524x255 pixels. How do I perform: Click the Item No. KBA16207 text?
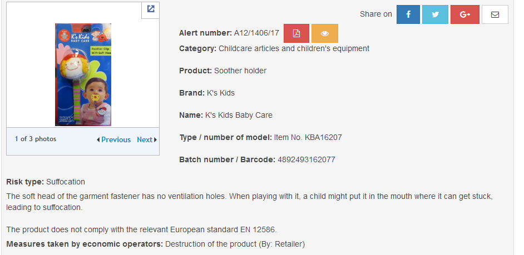coord(308,137)
